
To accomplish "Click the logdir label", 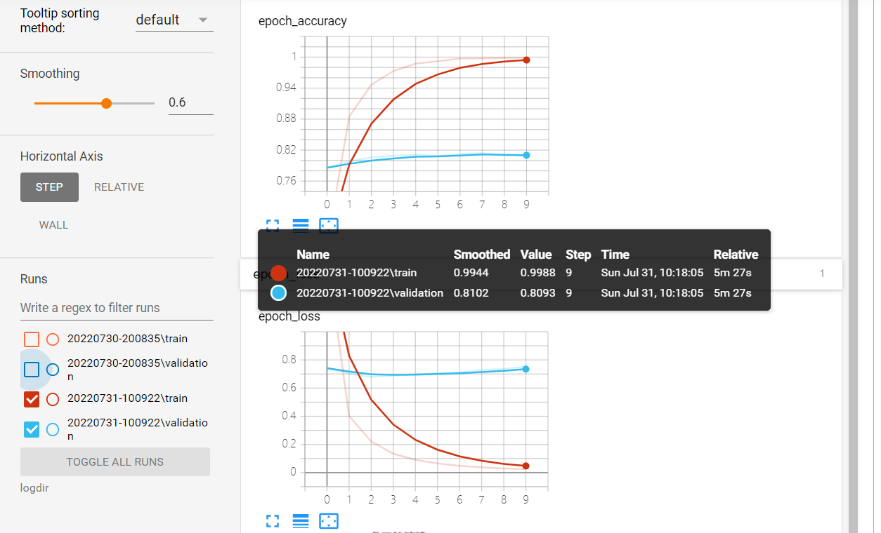I will click(34, 488).
